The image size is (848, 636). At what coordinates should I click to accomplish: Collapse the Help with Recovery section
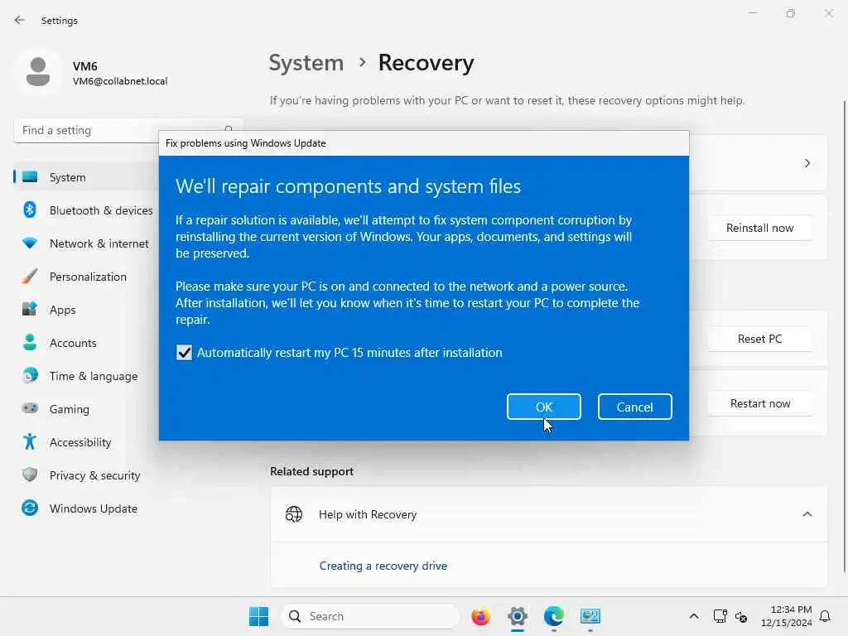[x=807, y=514]
